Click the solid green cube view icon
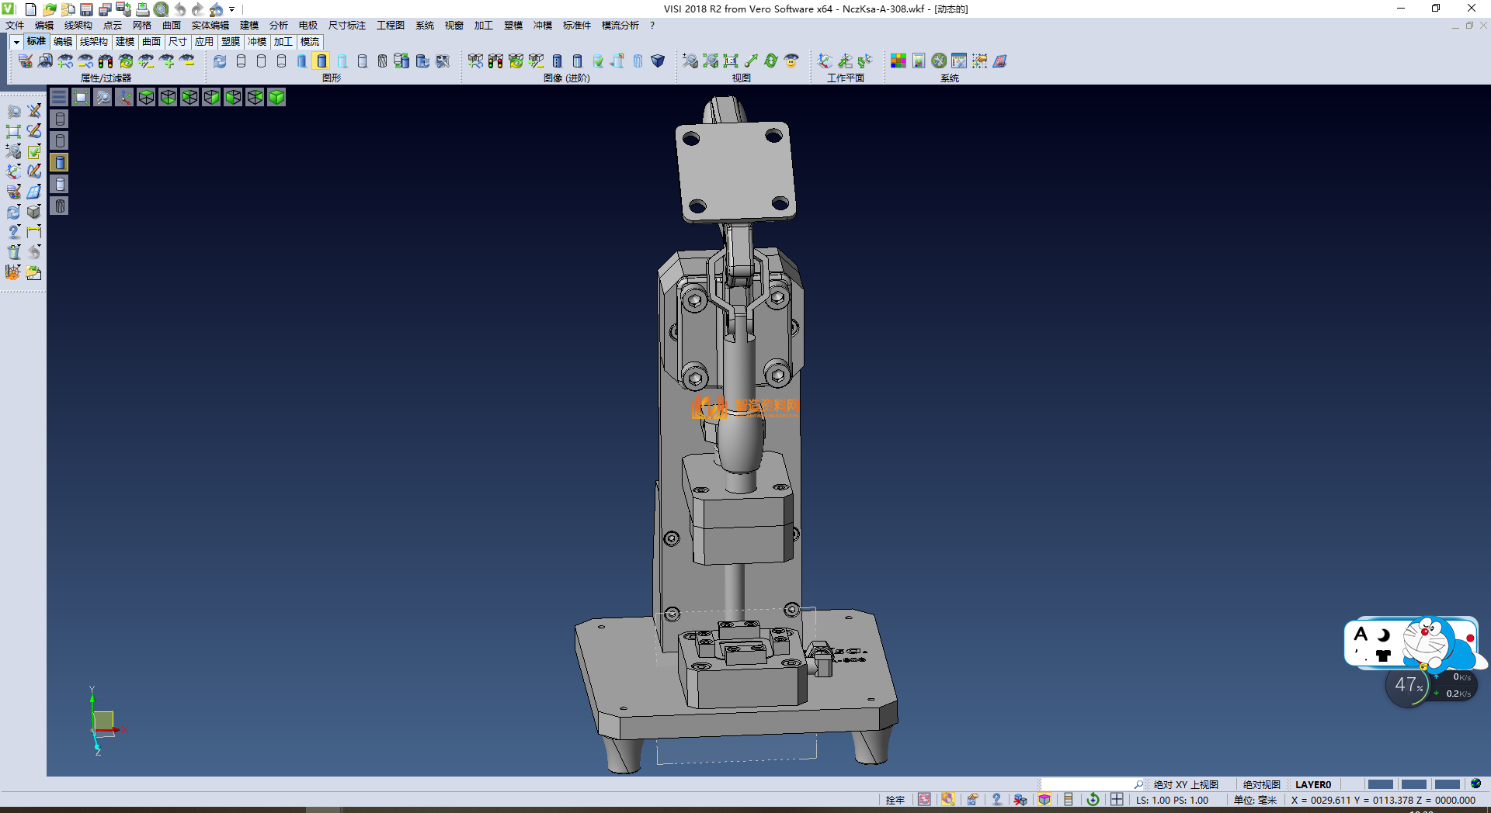The image size is (1491, 813). click(x=276, y=97)
